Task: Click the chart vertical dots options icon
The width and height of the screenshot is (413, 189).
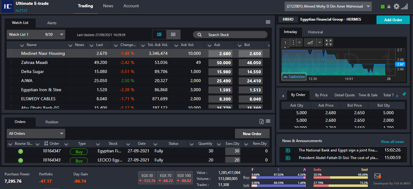Action: (x=293, y=42)
